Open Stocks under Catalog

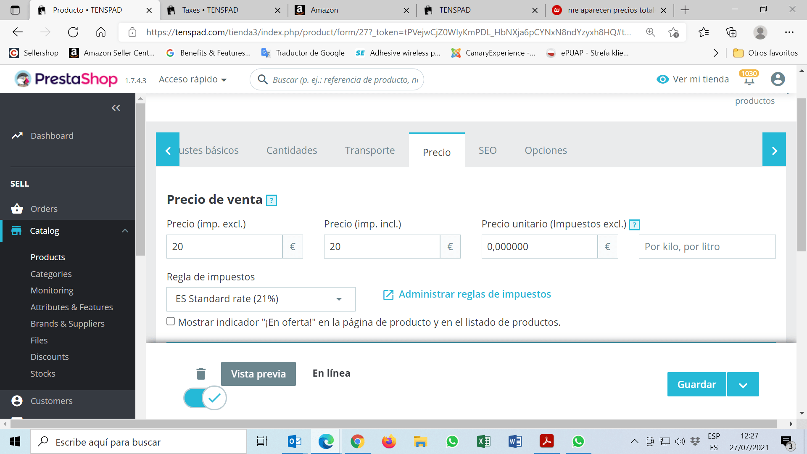coord(42,374)
